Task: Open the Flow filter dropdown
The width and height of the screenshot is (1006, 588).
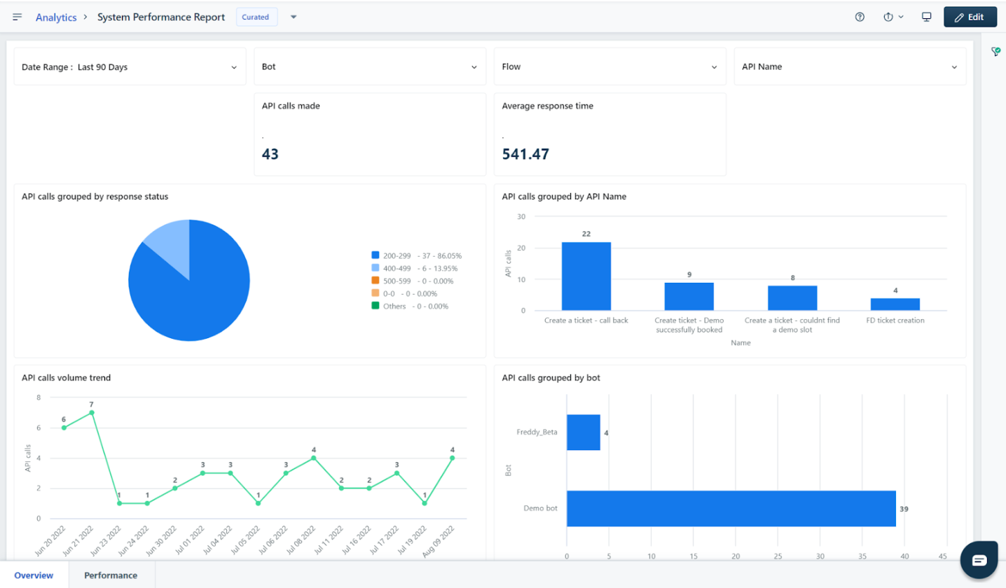Action: pyautogui.click(x=610, y=67)
